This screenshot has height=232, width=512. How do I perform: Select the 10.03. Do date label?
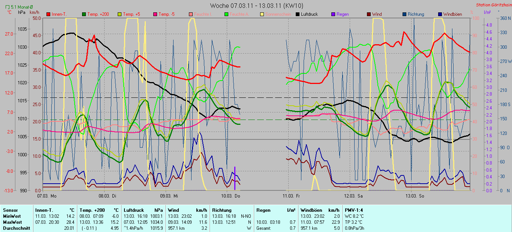230,196
